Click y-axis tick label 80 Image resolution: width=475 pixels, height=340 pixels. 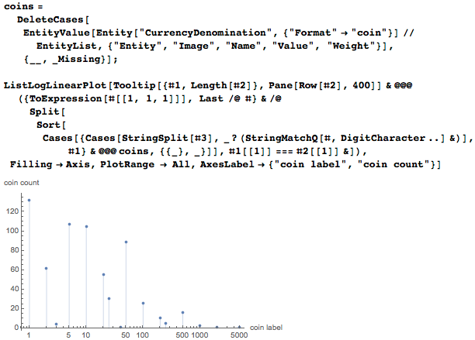14,250
